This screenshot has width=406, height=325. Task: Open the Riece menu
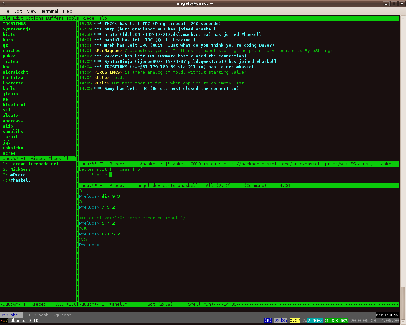coord(88,18)
